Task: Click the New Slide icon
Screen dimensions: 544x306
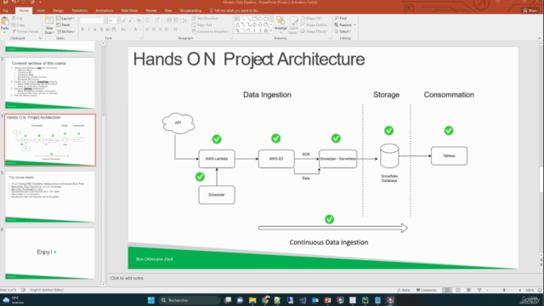Action: [x=49, y=20]
